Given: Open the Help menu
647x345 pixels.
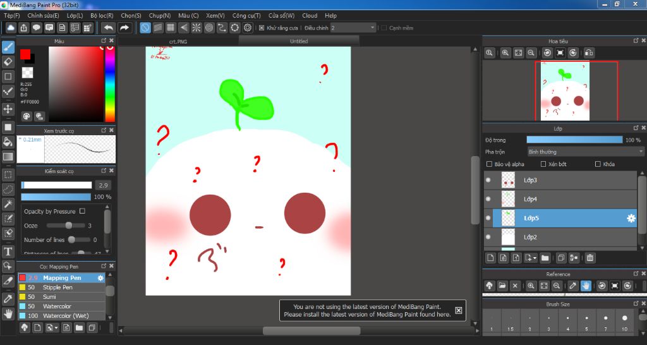Looking at the screenshot, I should tap(330, 16).
